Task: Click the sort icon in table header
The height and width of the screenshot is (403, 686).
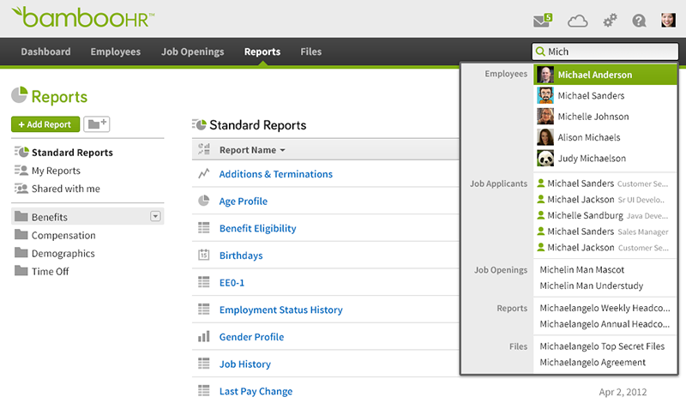Action: (204, 150)
